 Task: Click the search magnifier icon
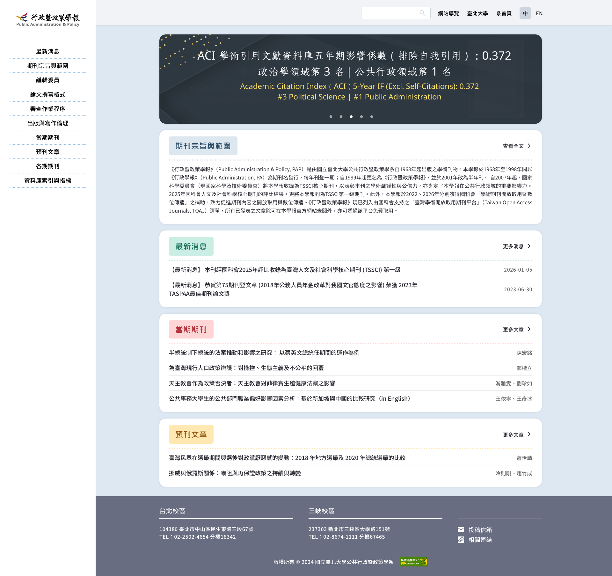(422, 13)
